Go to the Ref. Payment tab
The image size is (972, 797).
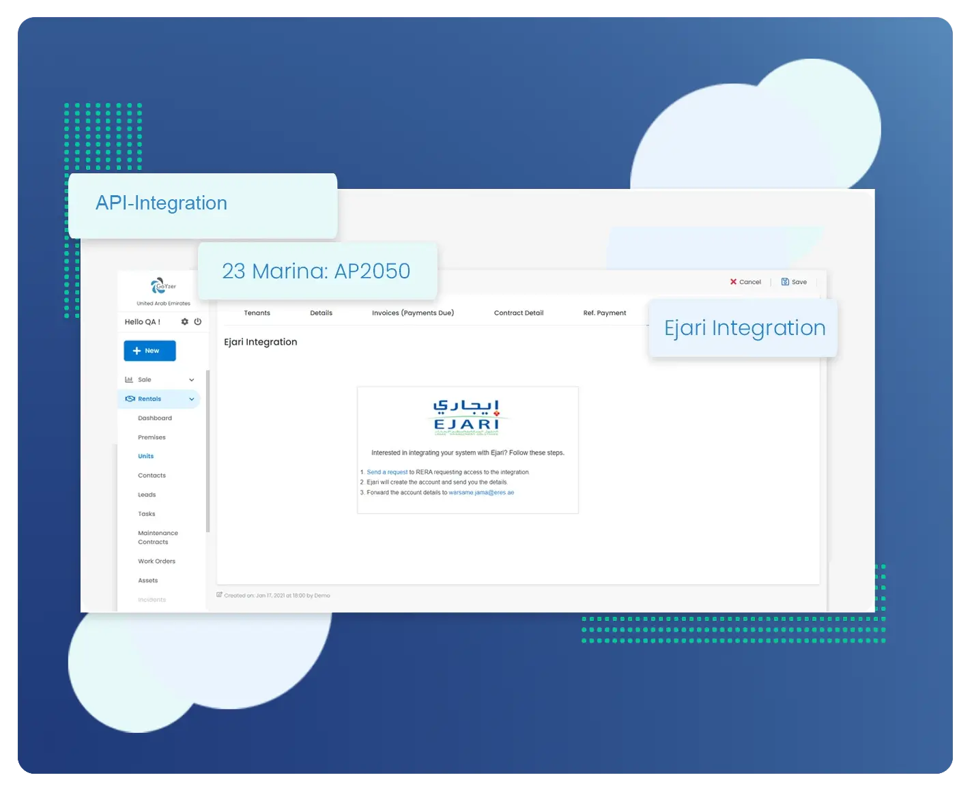click(604, 313)
